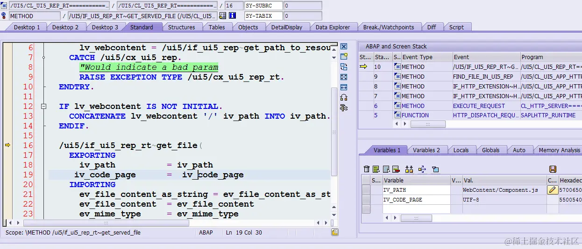Click the list icon with red minus
The image size is (582, 249).
click(x=396, y=169)
